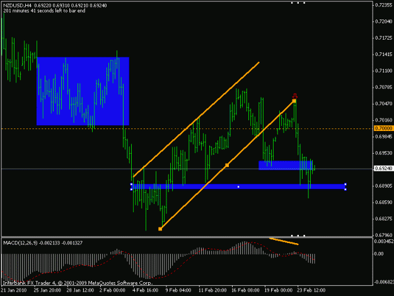Click the 0.71100 price axis label
The image size is (394, 296).
click(384, 71)
